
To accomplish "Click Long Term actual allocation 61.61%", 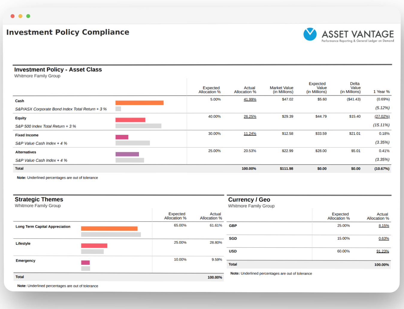I will click(x=216, y=226).
